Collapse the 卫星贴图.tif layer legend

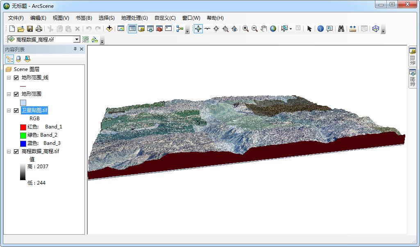[9, 110]
